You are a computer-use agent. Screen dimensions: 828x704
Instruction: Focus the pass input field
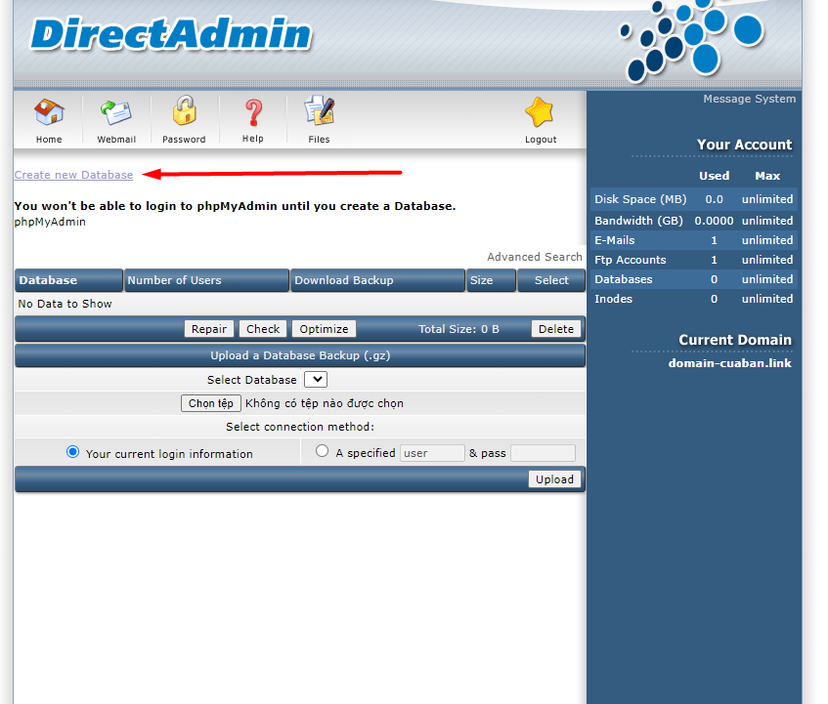543,453
